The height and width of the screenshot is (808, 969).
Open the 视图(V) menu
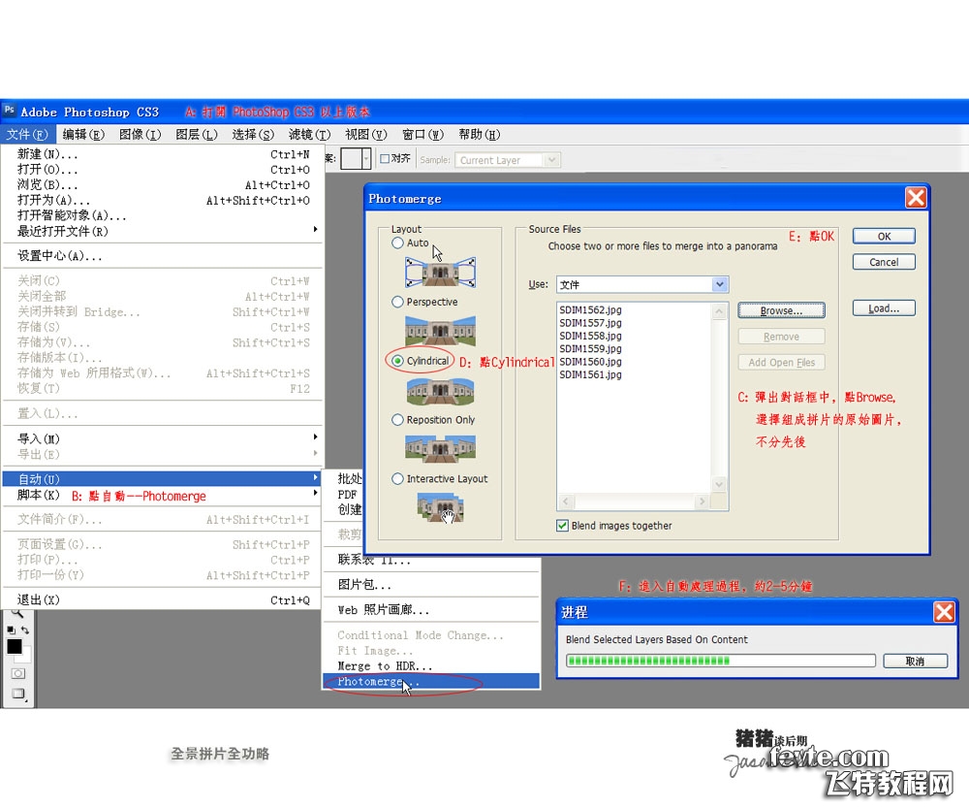[x=366, y=134]
